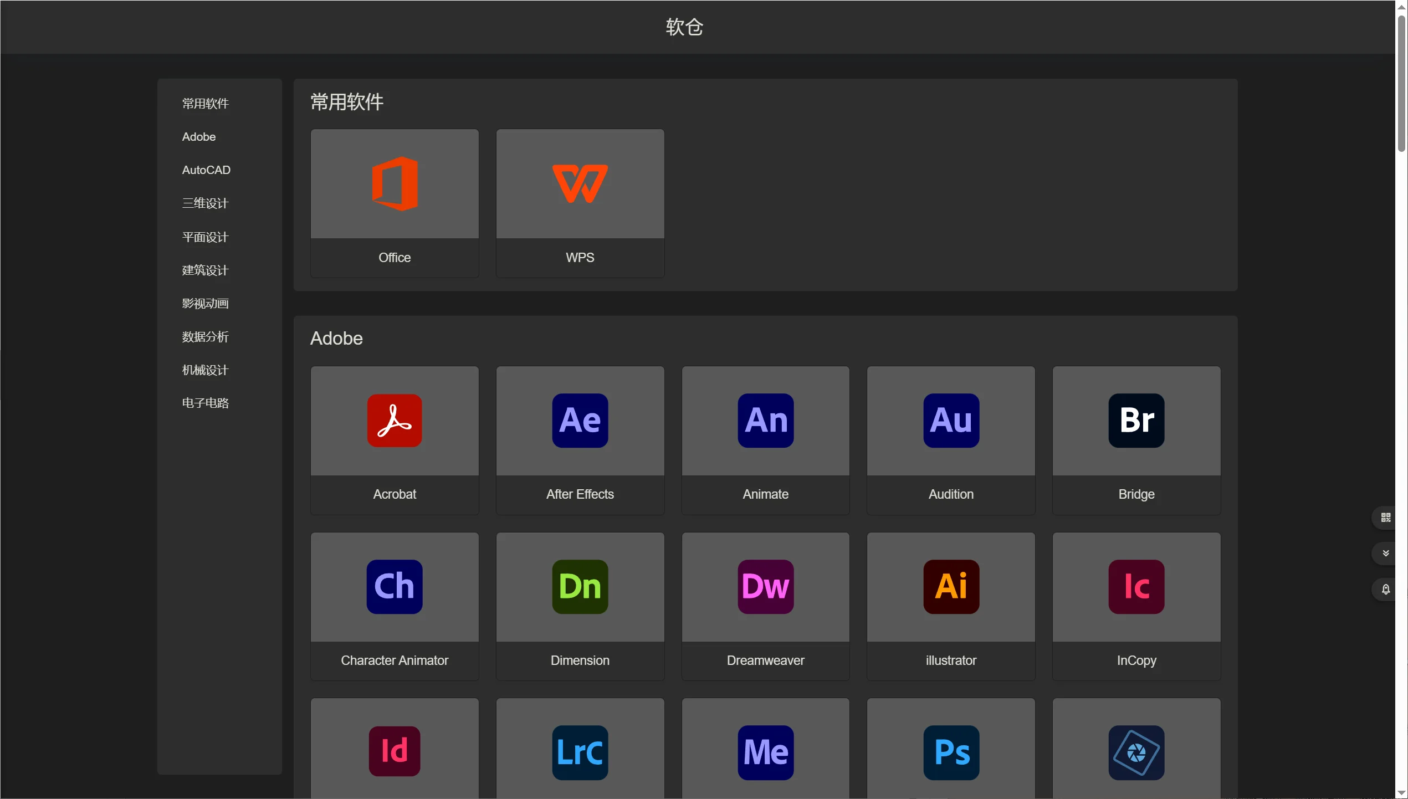Click the page vertical scrollbar thumb
The image size is (1408, 799).
pyautogui.click(x=1402, y=83)
